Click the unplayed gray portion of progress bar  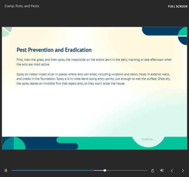(x=126, y=170)
